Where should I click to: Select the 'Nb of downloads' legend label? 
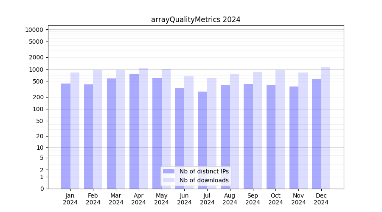[x=204, y=180]
